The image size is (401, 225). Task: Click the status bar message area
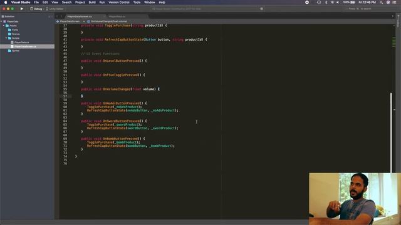pos(207,9)
